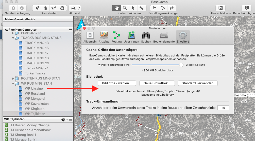Click the Zwischenziele number field
The image size is (255, 141).
223,108
